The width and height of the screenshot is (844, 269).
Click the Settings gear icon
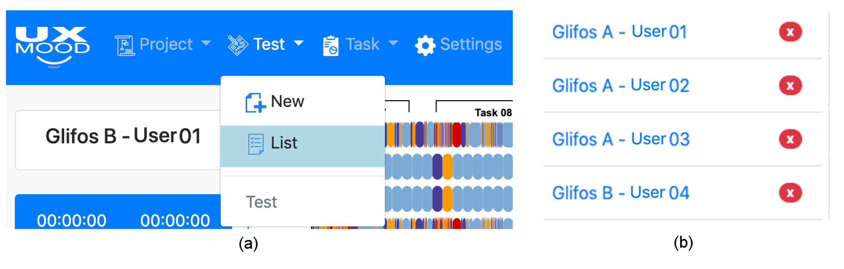(x=425, y=45)
